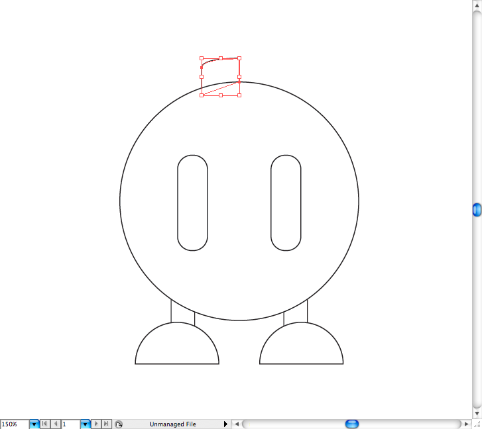The width and height of the screenshot is (482, 429).
Task: Select the left eye rounded rectangle
Action: (178, 203)
